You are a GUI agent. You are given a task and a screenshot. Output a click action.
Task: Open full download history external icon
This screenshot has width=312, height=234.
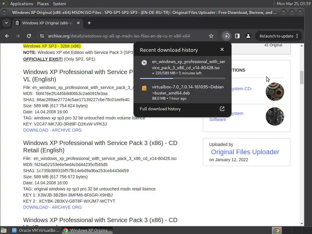(222, 109)
